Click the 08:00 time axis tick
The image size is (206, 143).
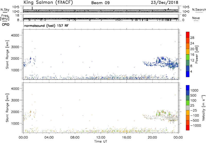(x=75, y=138)
